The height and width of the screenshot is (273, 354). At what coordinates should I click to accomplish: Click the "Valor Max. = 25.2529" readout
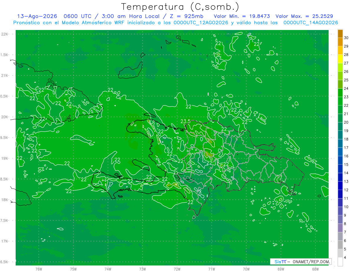coord(304,16)
